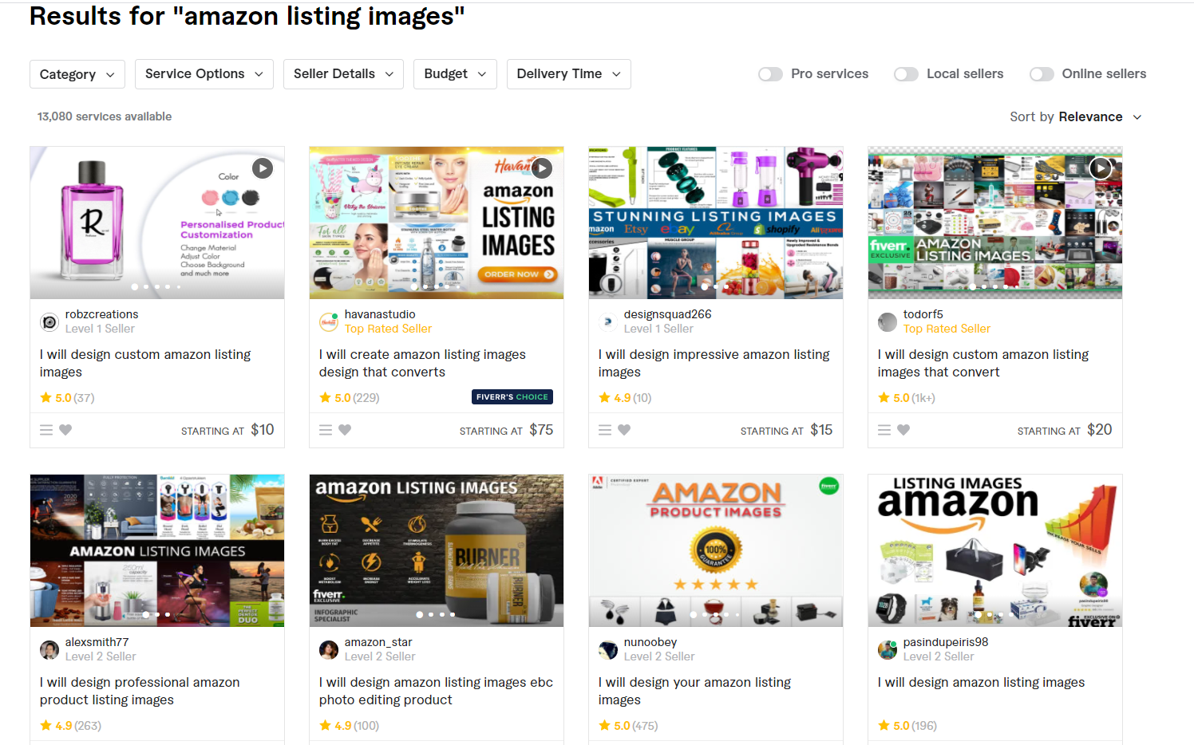This screenshot has width=1194, height=745.
Task: Play video on havanastudio gig thumbnail
Action: click(x=542, y=168)
